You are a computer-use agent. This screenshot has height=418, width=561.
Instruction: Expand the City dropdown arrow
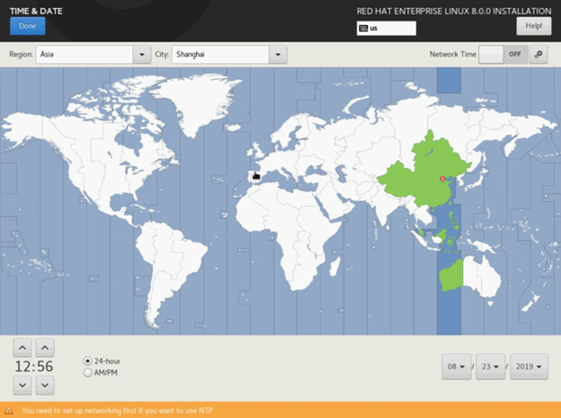278,55
